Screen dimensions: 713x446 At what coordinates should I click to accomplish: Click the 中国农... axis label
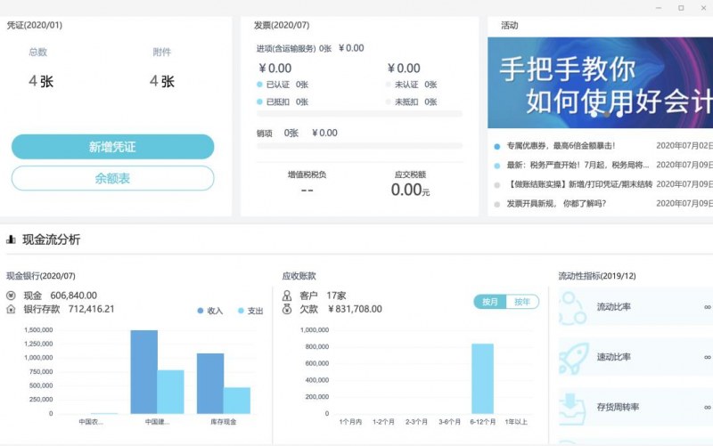pyautogui.click(x=91, y=422)
